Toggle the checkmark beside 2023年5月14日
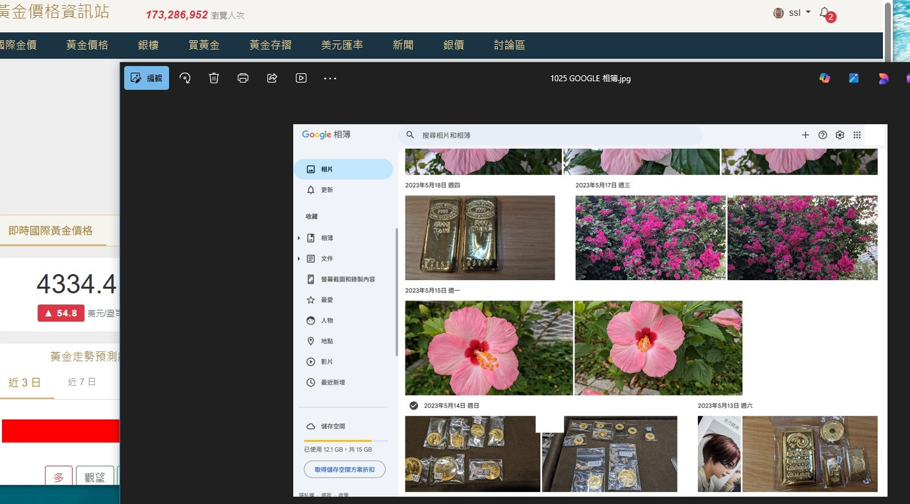Image resolution: width=910 pixels, height=504 pixels. [413, 406]
